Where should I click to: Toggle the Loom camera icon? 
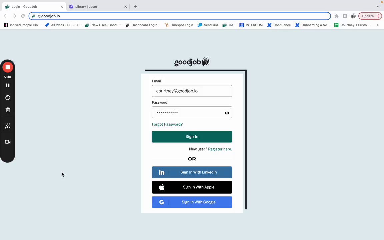8,142
